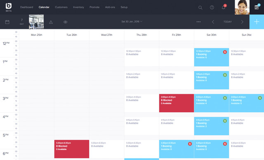
Task: Click the 6 PM time label
Action: click(5, 153)
